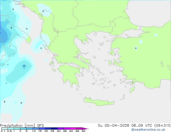
Task: Click the island of Rhodes
Action: point(132,89)
